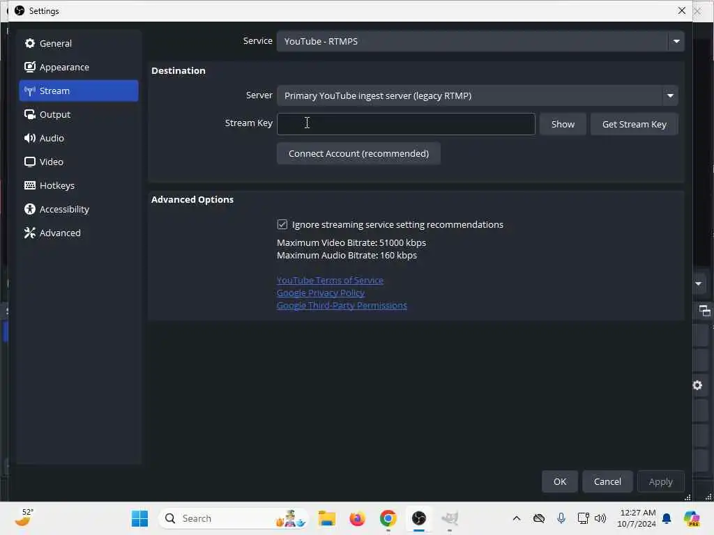714x535 pixels.
Task: Click the Get Stream Key button
Action: click(x=634, y=124)
